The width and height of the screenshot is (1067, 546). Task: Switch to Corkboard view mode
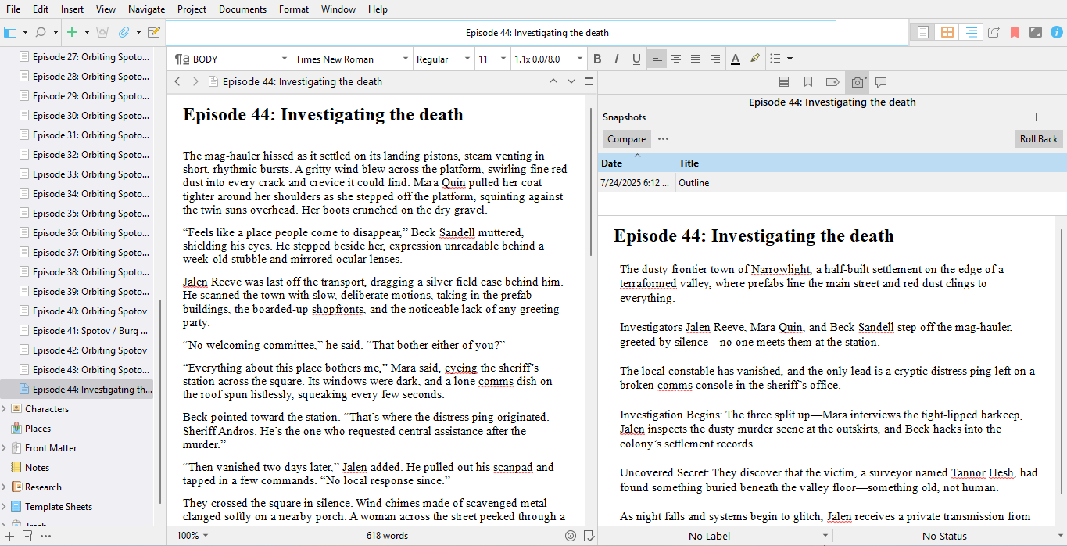947,33
